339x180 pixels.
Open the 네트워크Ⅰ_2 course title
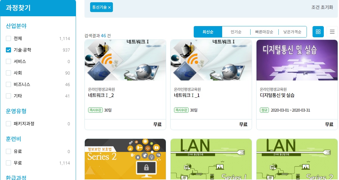101,95
